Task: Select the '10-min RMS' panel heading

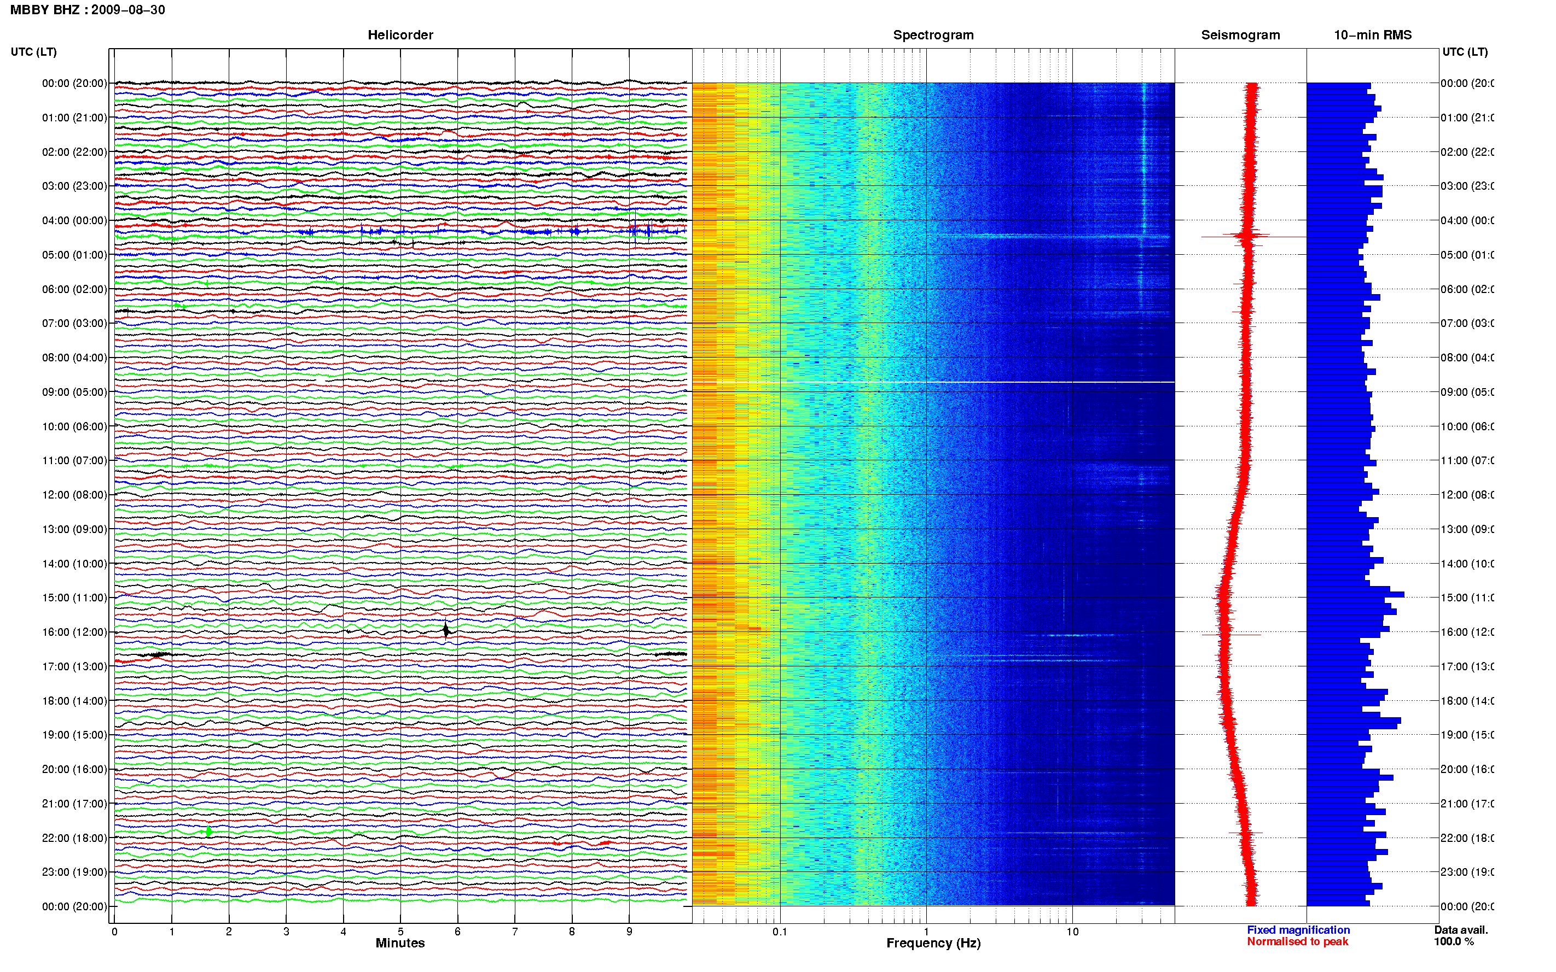Action: pyautogui.click(x=1372, y=35)
